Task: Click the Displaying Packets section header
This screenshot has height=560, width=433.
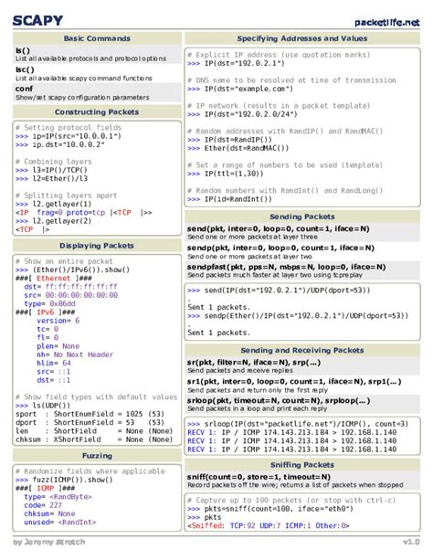Action: tap(97, 246)
